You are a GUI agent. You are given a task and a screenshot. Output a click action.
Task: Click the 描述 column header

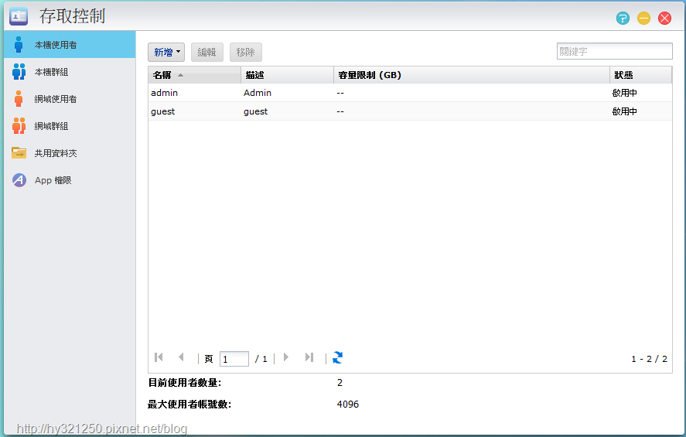point(287,75)
